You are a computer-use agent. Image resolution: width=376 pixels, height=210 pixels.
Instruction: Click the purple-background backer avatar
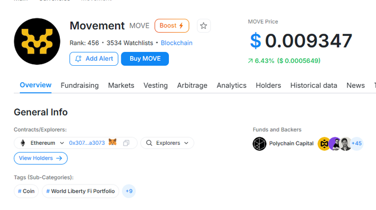click(335, 144)
